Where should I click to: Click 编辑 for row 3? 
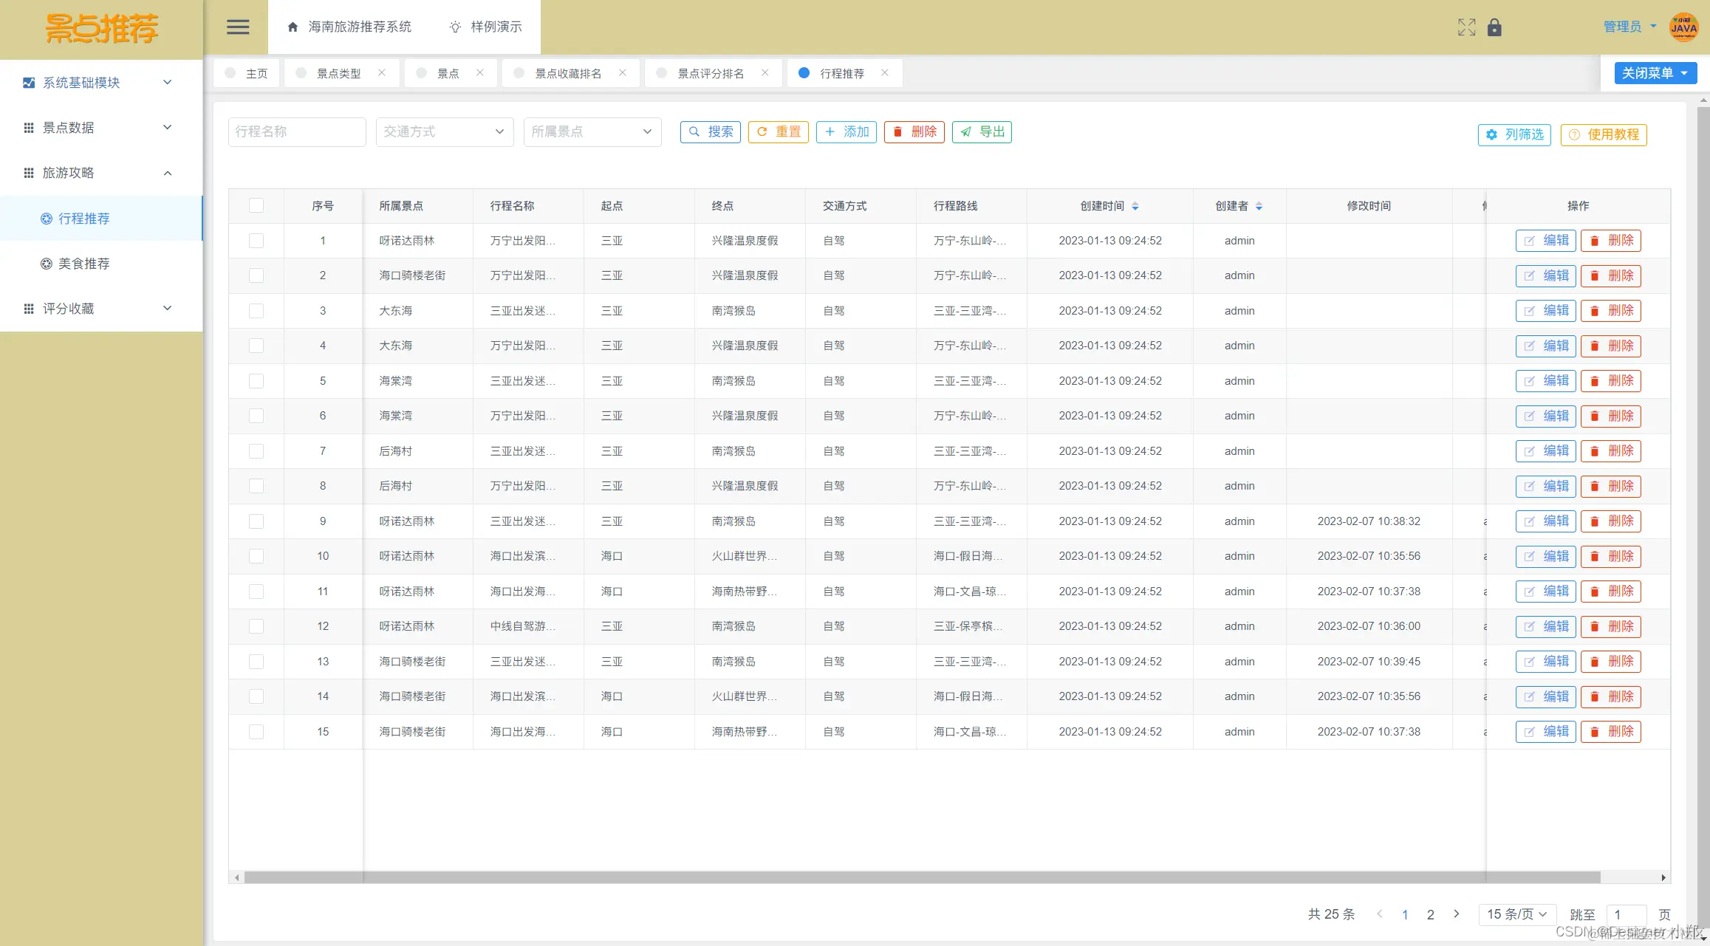(1545, 311)
